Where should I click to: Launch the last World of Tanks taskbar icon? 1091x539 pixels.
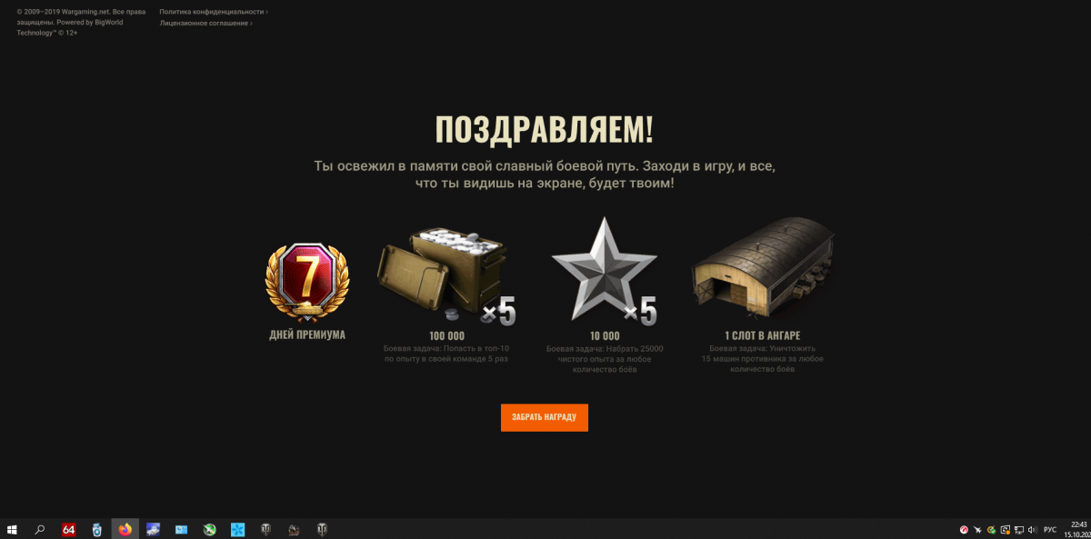tap(322, 529)
